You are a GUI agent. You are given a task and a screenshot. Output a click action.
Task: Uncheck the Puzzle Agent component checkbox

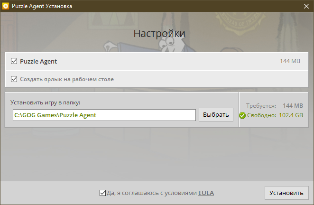coord(14,61)
